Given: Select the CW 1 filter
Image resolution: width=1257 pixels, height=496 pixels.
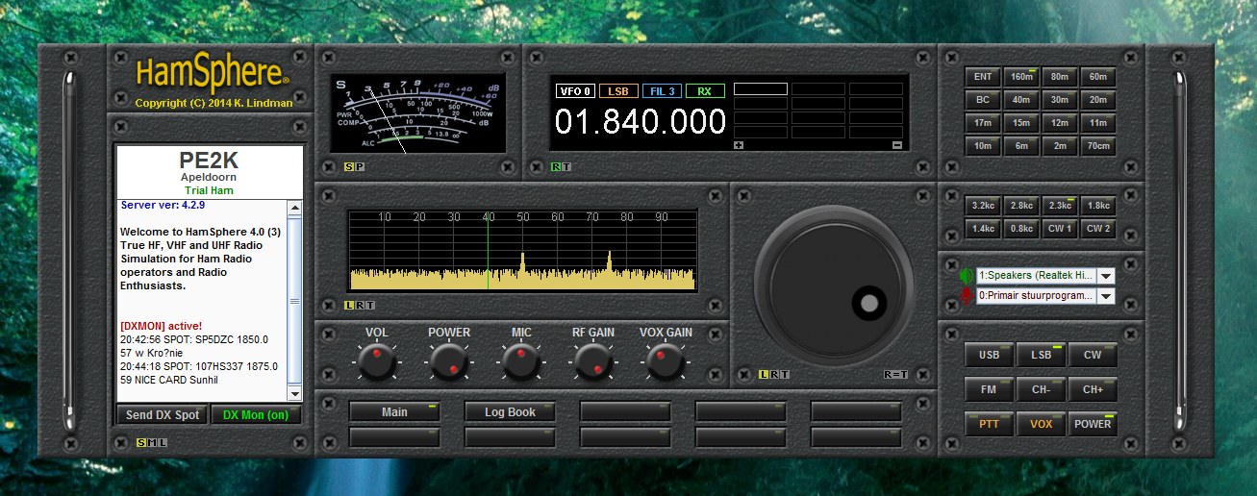Looking at the screenshot, I should [x=1060, y=229].
